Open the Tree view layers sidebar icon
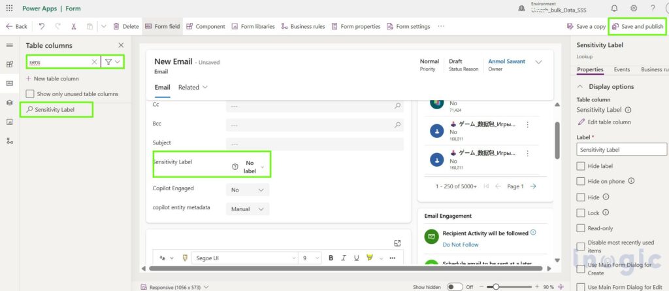Image resolution: width=669 pixels, height=291 pixels. tap(9, 103)
